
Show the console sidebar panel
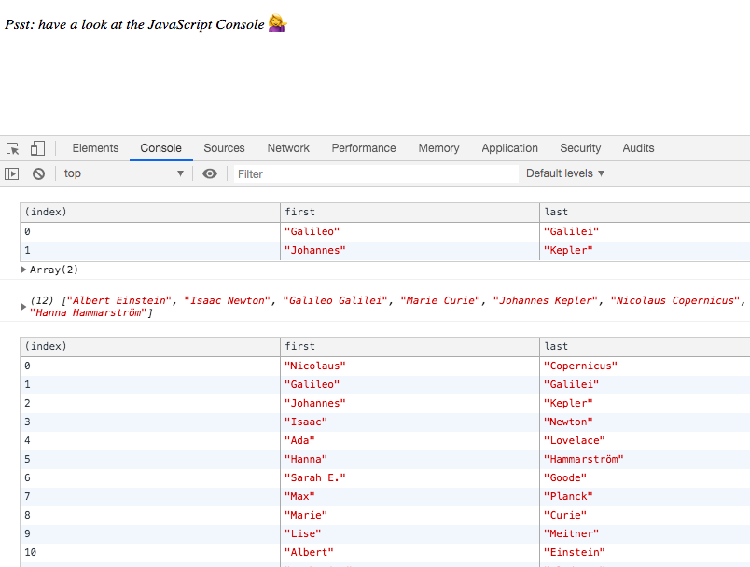(12, 173)
